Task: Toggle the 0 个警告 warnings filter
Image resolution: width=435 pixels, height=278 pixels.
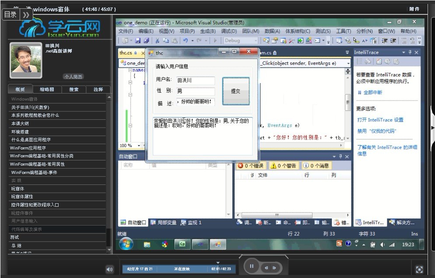Action: [283, 166]
